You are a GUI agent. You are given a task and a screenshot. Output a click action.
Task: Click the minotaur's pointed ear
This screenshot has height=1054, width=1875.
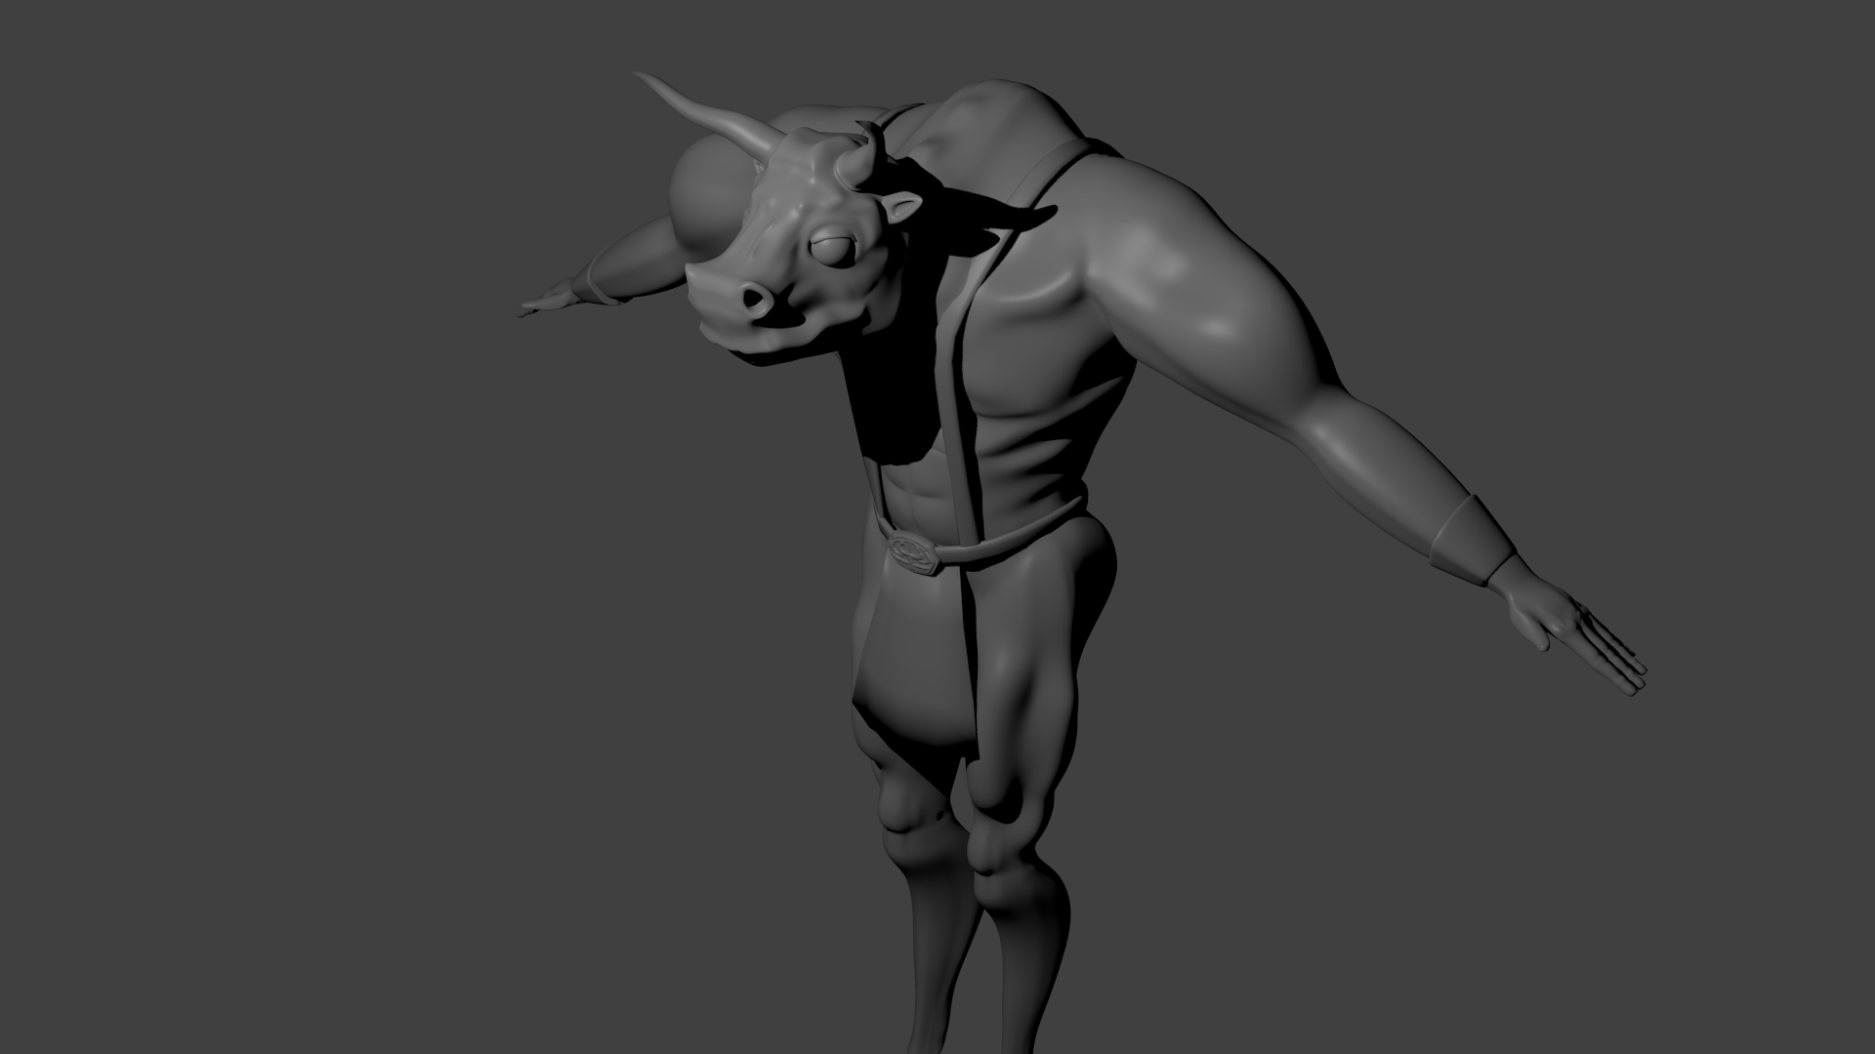coord(903,208)
